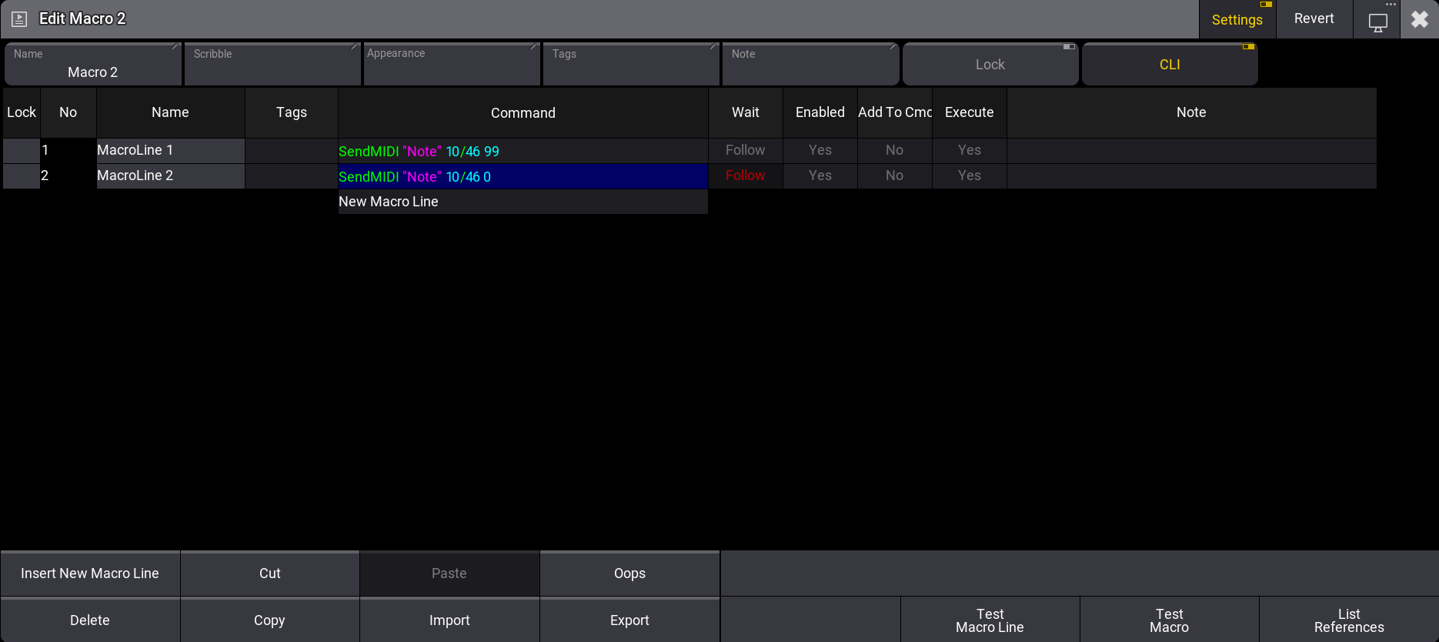
Task: Click the Test Macro button
Action: [x=1169, y=620]
